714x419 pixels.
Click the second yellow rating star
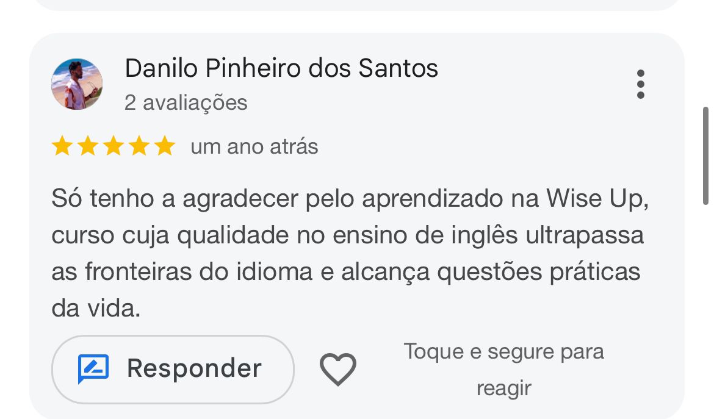pyautogui.click(x=87, y=146)
